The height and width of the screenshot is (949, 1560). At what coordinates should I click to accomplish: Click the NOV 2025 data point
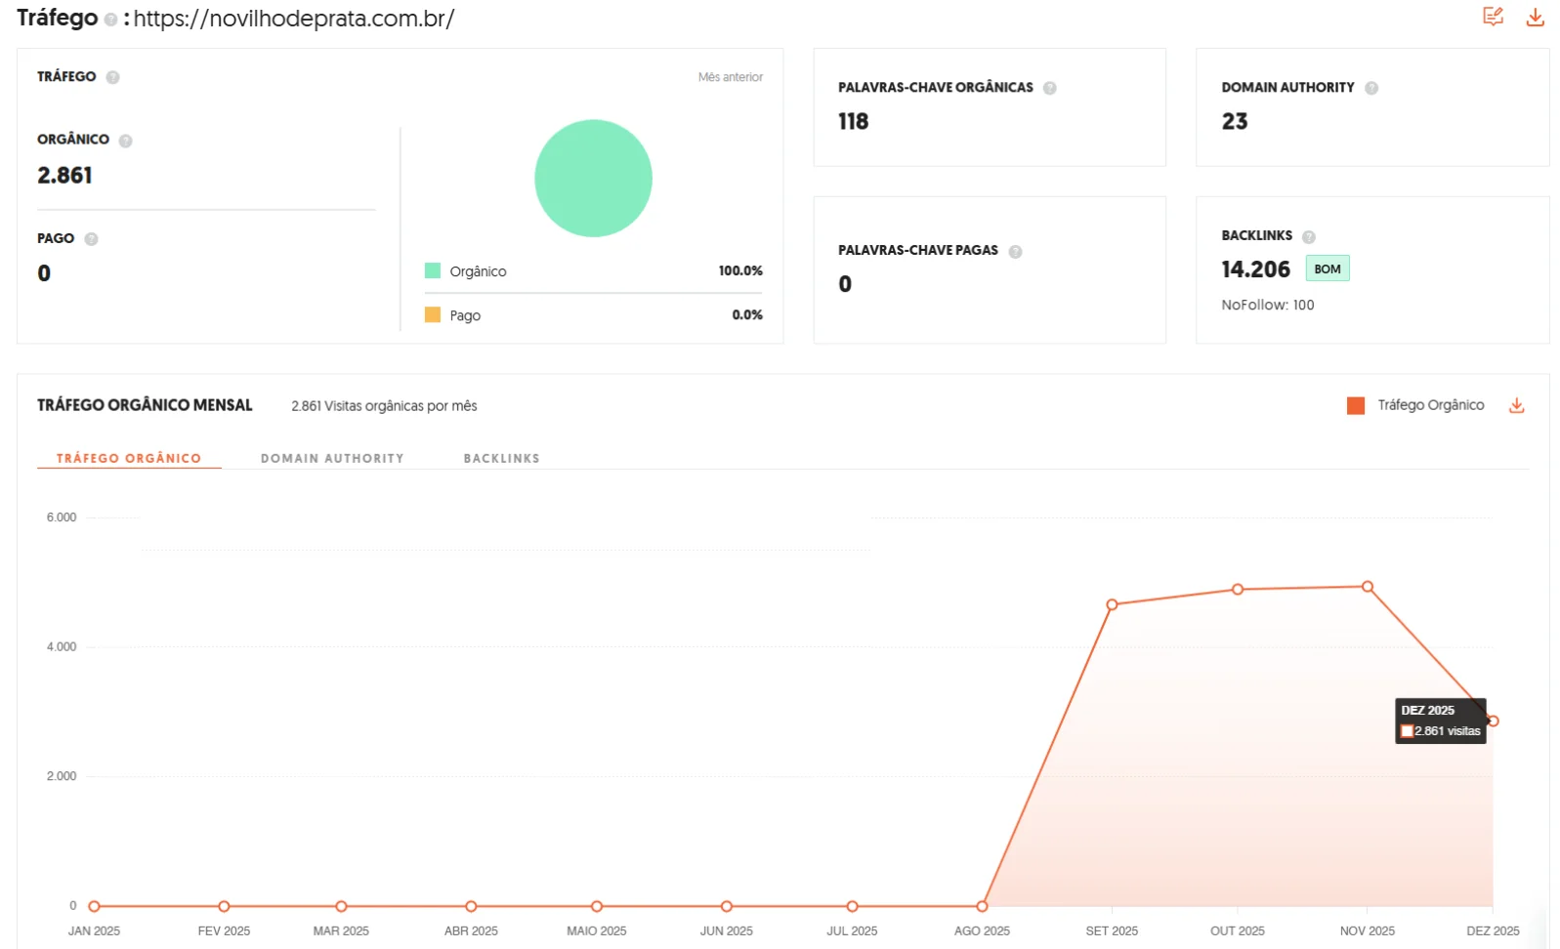[x=1367, y=587]
